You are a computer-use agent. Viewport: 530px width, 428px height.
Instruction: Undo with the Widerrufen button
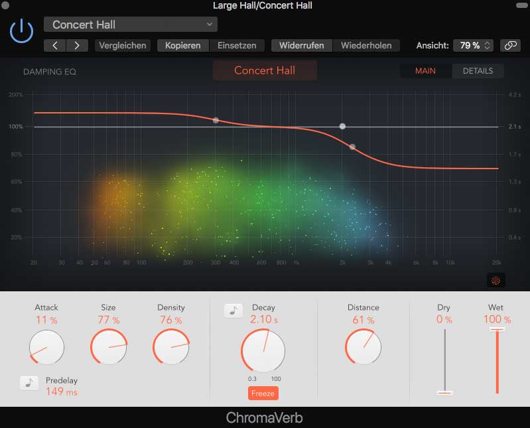[x=301, y=46]
